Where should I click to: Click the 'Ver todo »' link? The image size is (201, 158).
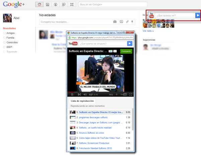148,31
